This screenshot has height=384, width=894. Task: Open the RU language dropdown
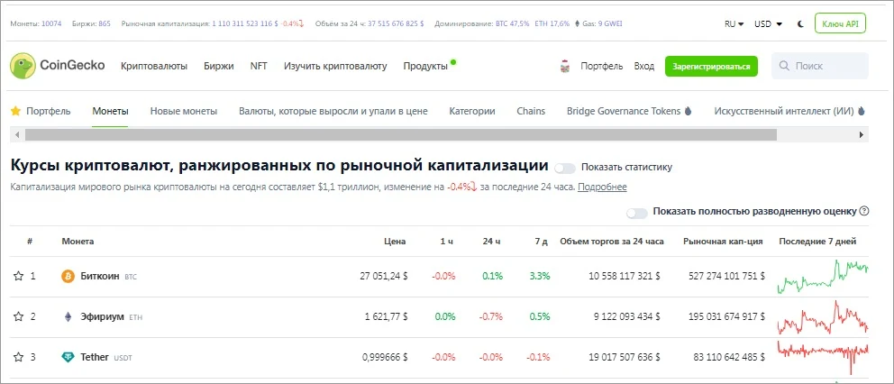coord(734,24)
